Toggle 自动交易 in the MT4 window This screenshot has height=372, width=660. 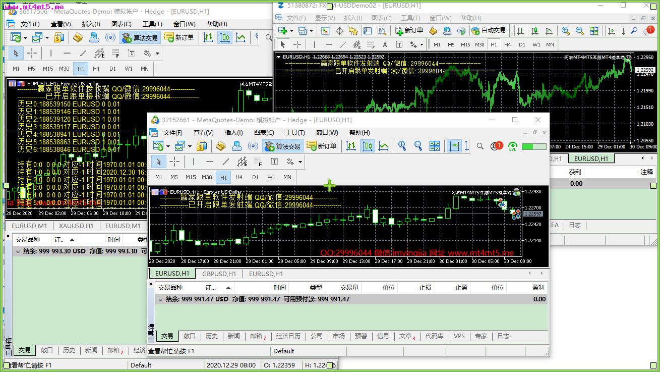[489, 30]
